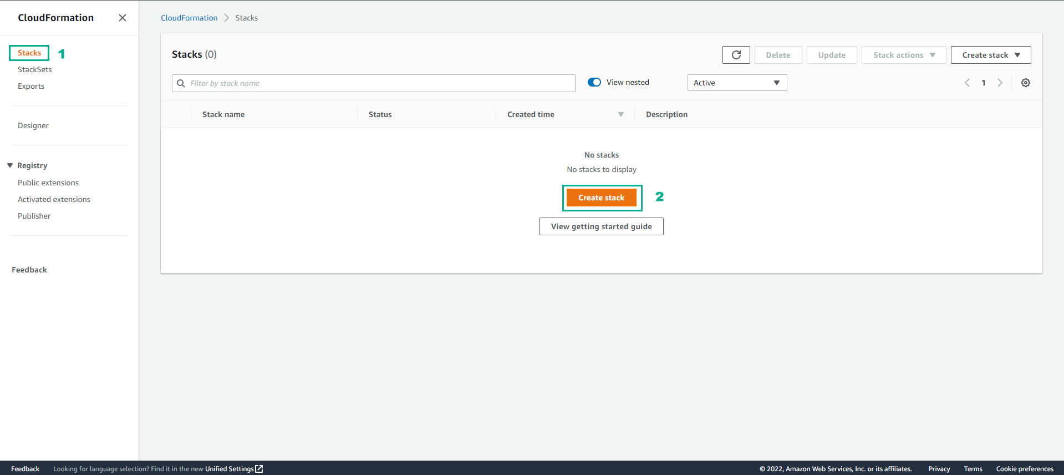Viewport: 1064px width, 475px height.
Task: Focus the Filter by stack name field
Action: click(374, 83)
